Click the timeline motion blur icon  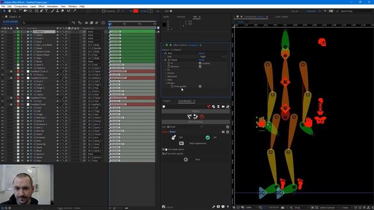96,23
